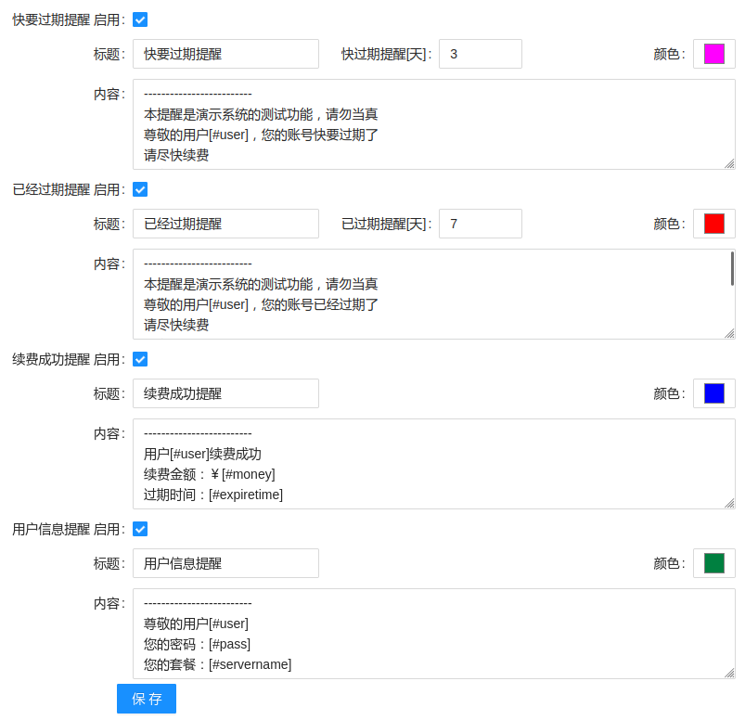This screenshot has width=745, height=720.
Task: Click the 已经过期提醒 title input field
Action: tap(225, 224)
